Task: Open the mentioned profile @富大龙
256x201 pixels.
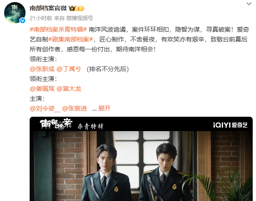Action: pos(69,89)
